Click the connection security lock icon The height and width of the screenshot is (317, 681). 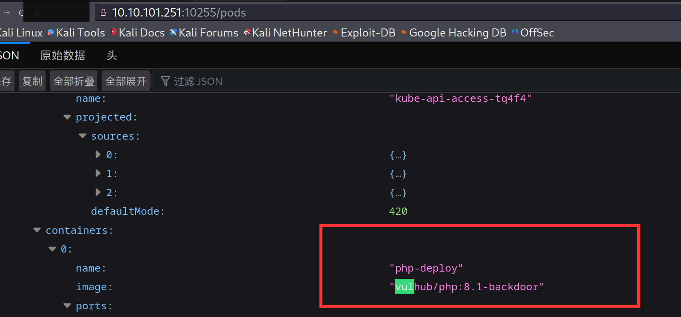(103, 13)
